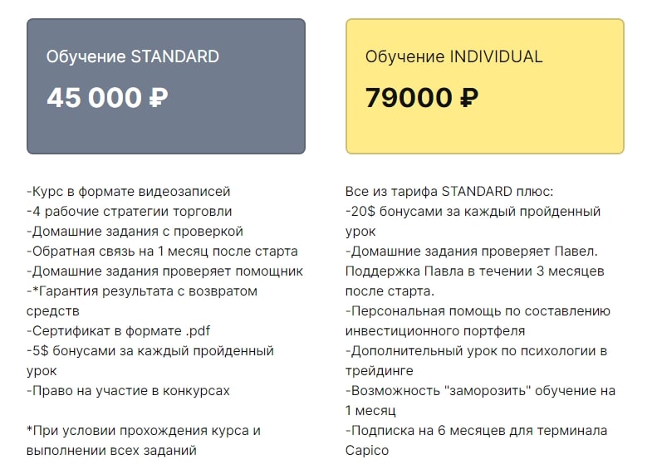Click the "Обучение INDIVIDUAL" title
Image resolution: width=652 pixels, height=469 pixels.
tap(453, 56)
